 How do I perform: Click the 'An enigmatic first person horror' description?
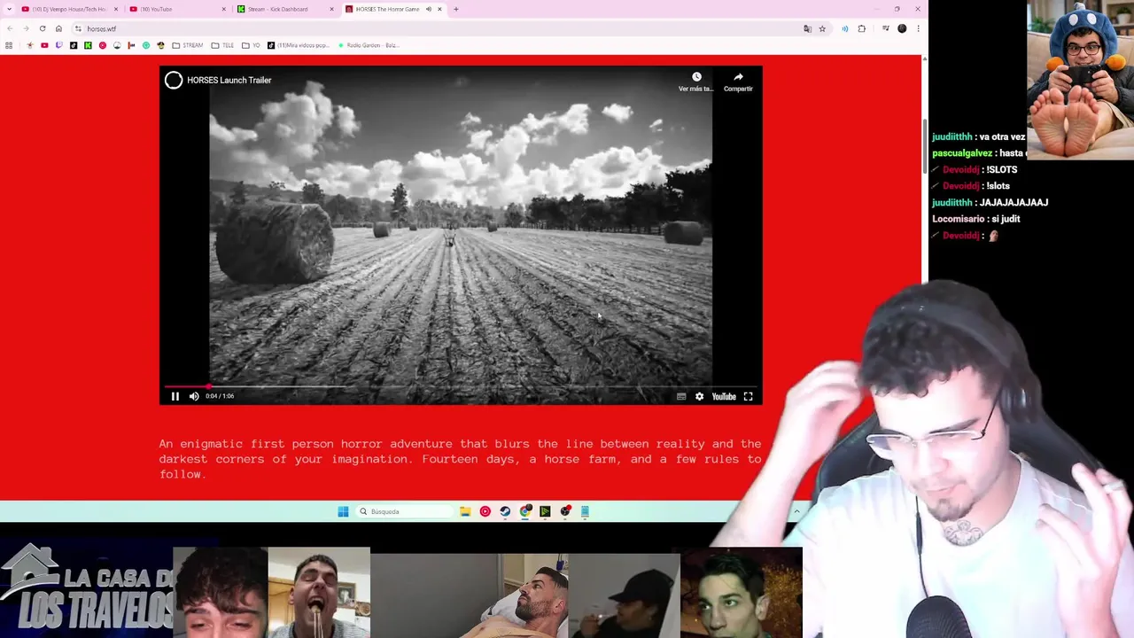(461, 459)
